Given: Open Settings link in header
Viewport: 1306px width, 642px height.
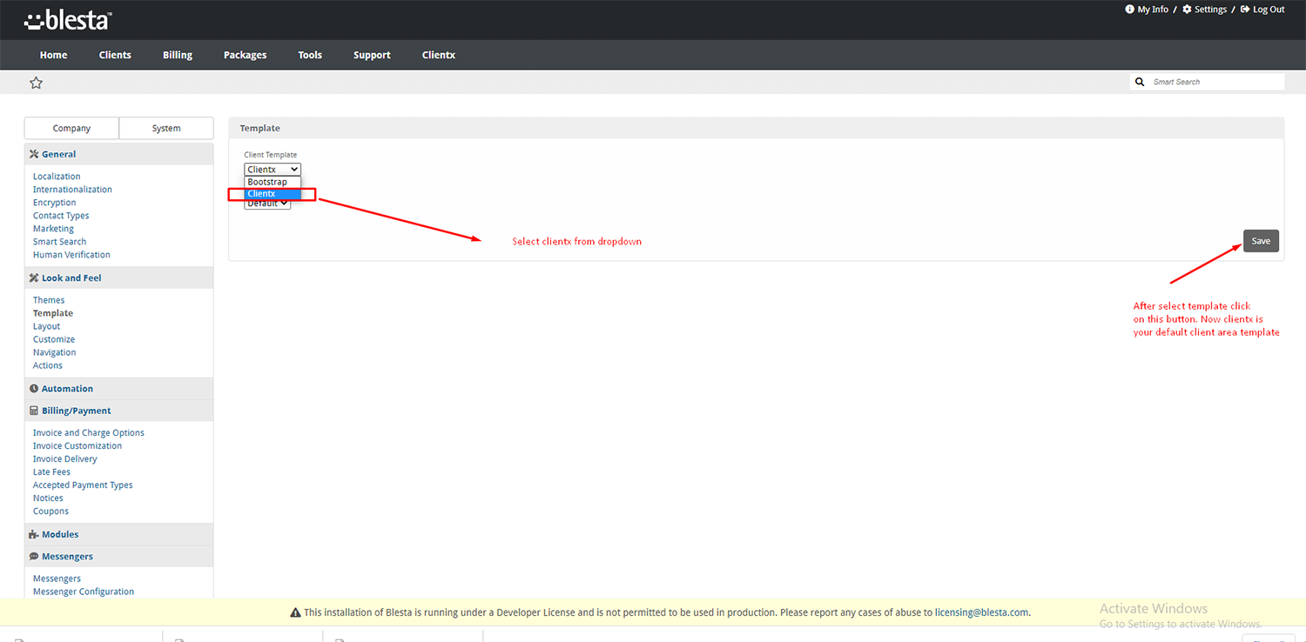Looking at the screenshot, I should tap(1210, 10).
